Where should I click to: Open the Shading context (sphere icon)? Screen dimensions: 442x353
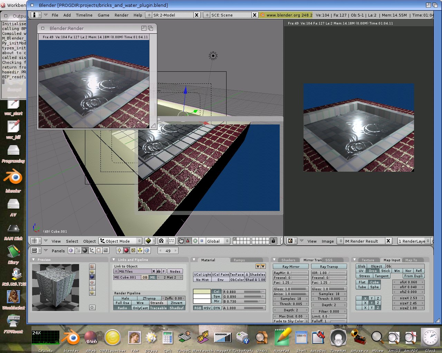(x=85, y=251)
